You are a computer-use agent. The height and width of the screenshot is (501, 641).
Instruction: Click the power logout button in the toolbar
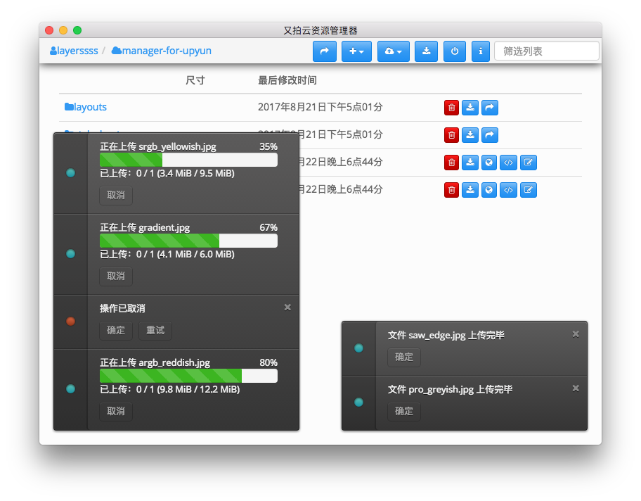(455, 51)
